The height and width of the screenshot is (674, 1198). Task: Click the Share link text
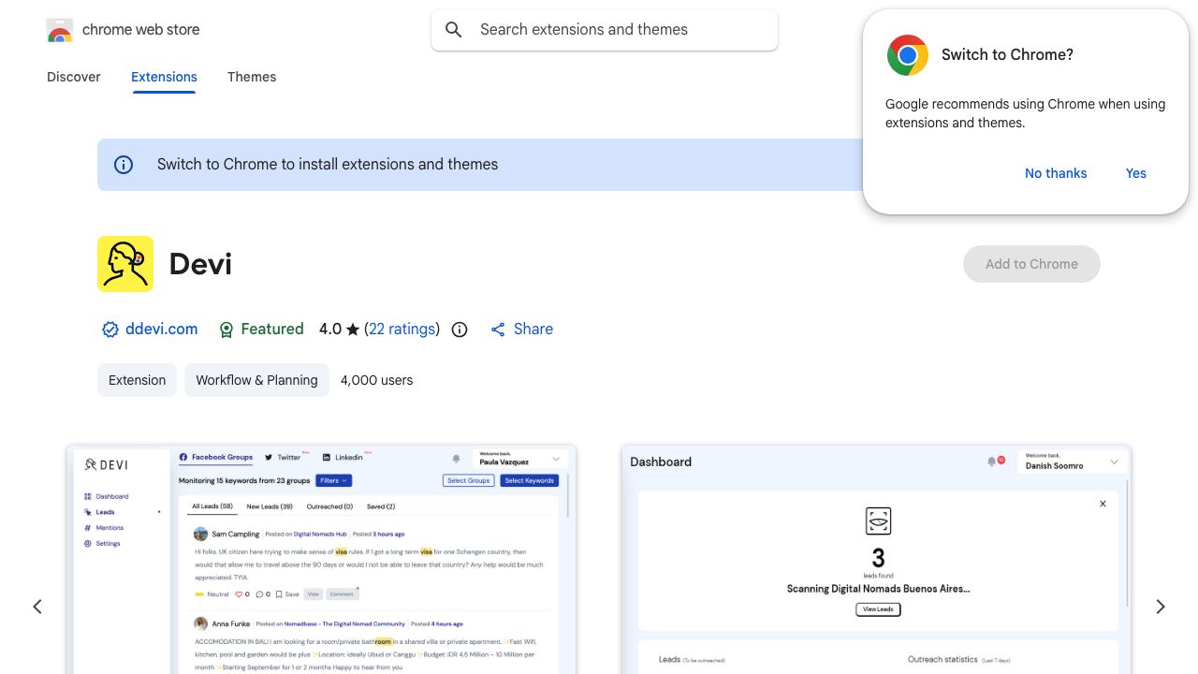[x=533, y=330]
